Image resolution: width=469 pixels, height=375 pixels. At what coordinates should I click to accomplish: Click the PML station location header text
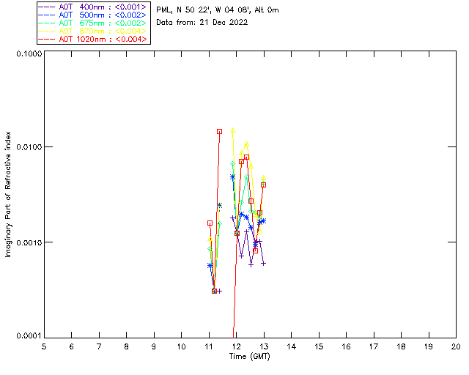218,10
